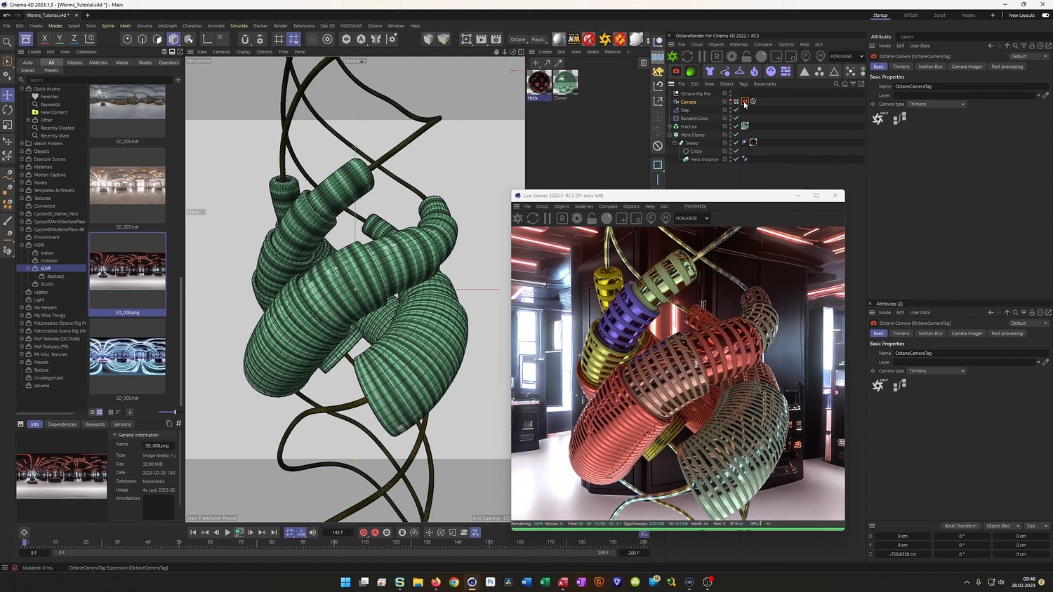Viewport: 1053px width, 592px height.
Task: Open Photoshop from the taskbar
Action: pyautogui.click(x=490, y=581)
